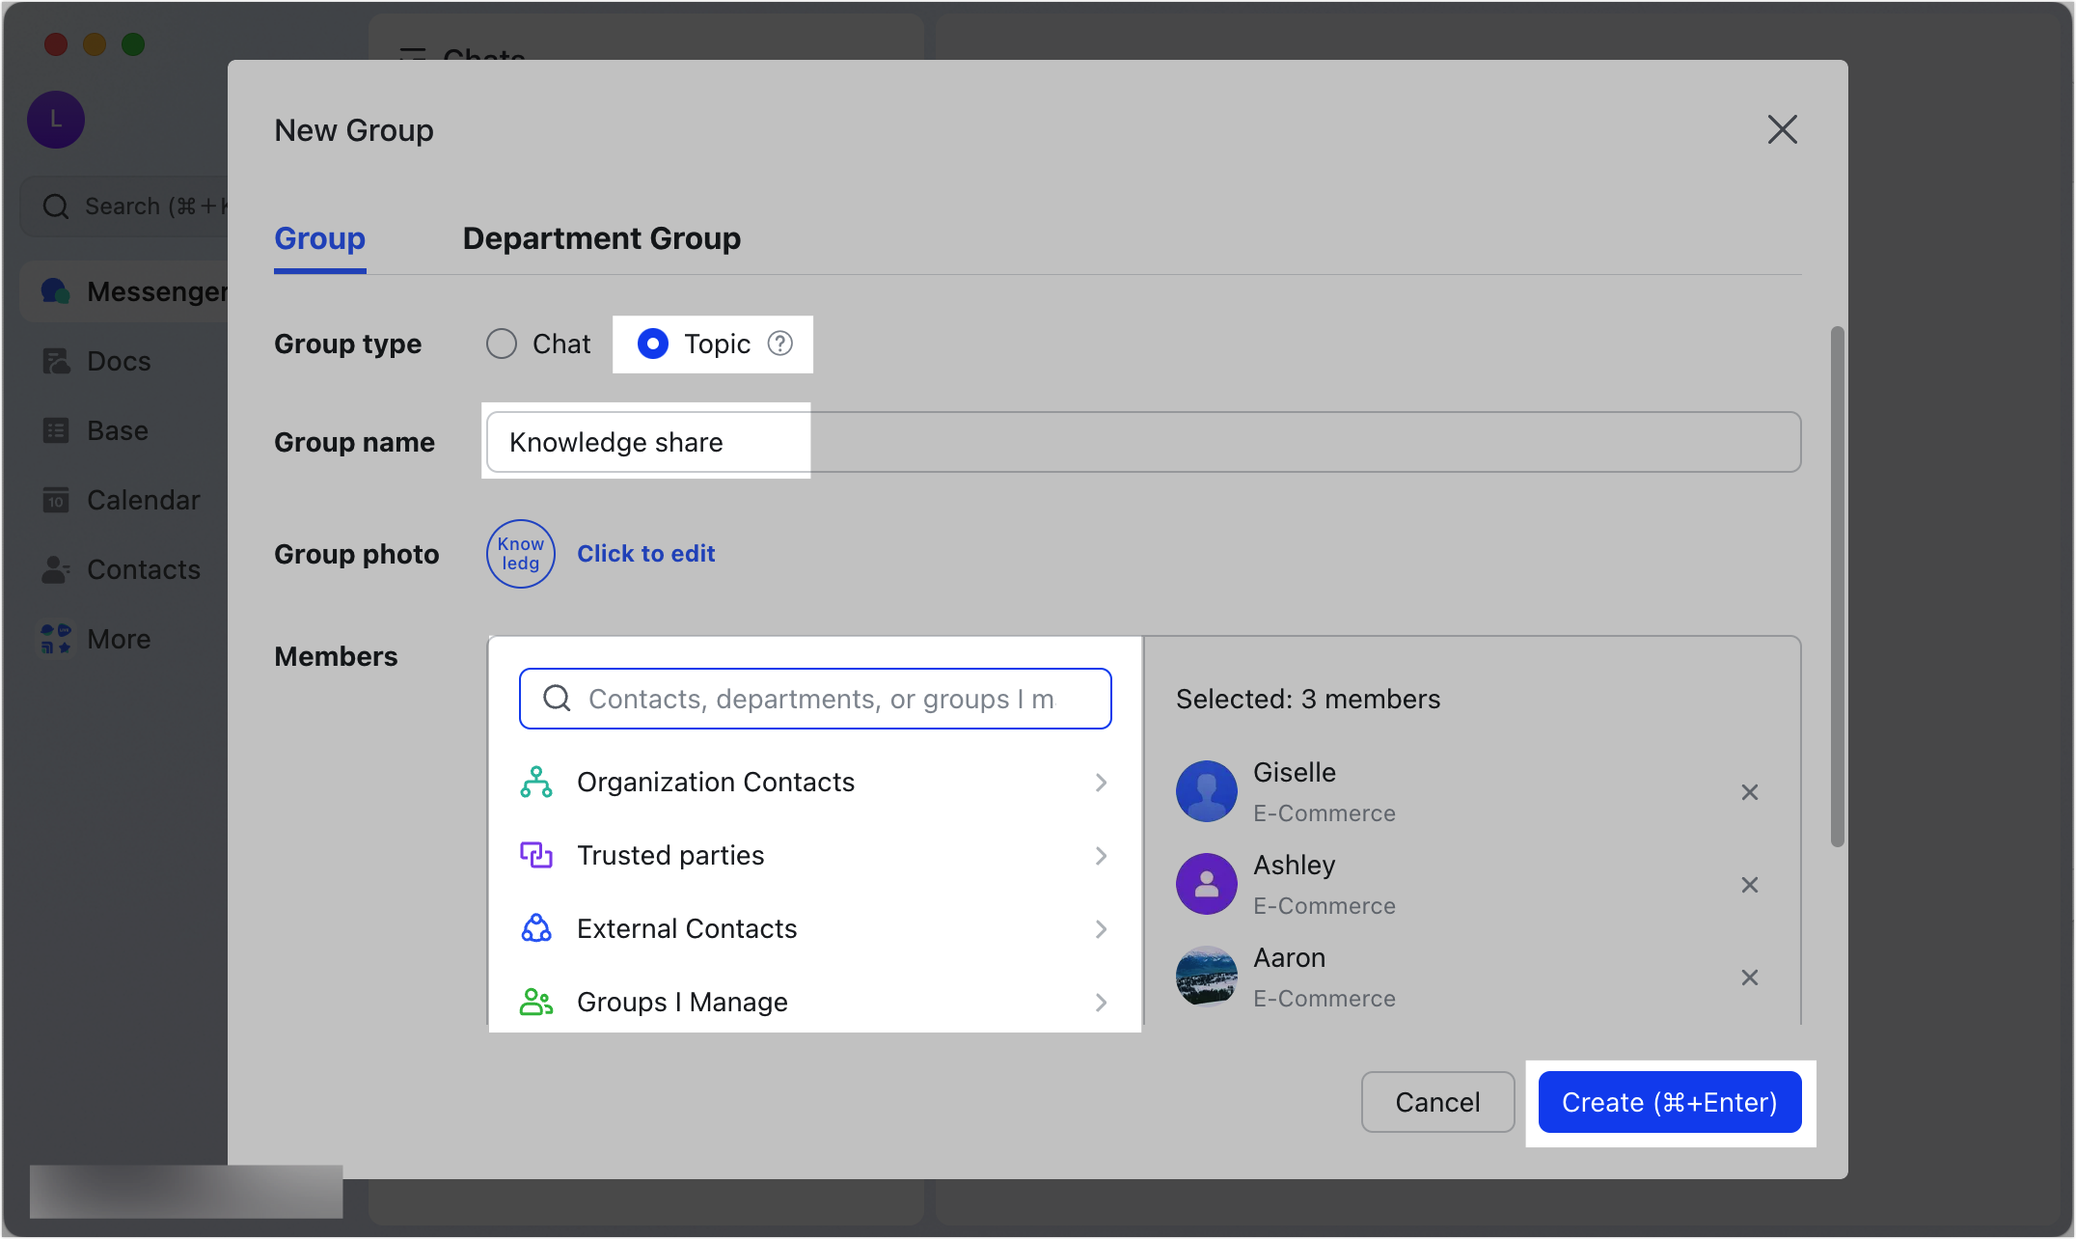Click the help icon next to Topic
The height and width of the screenshot is (1239, 2076).
coord(779,344)
